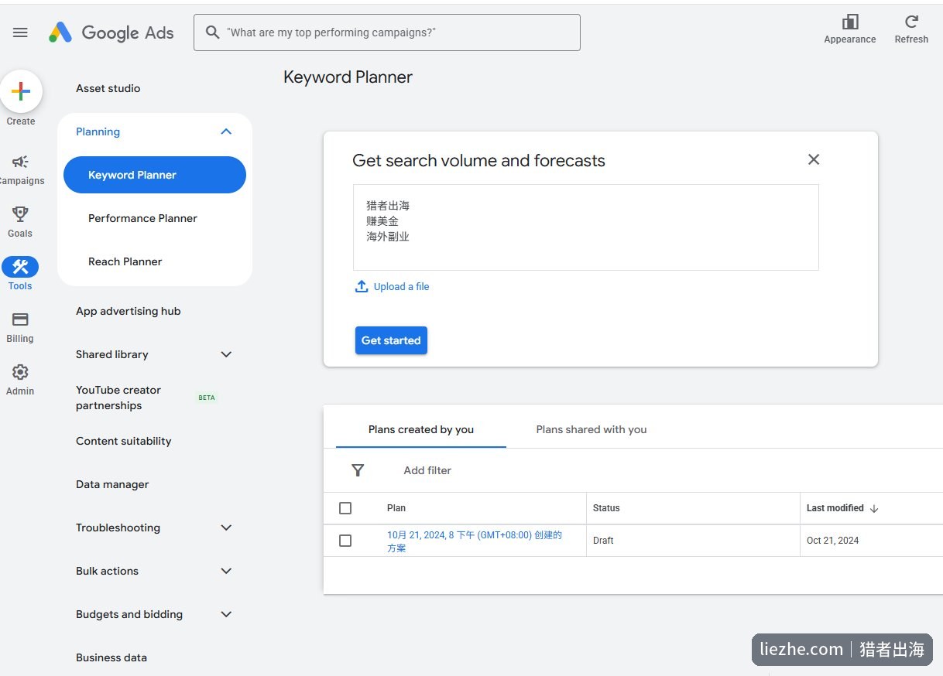
Task: Expand the Bulk actions section
Action: click(x=226, y=571)
